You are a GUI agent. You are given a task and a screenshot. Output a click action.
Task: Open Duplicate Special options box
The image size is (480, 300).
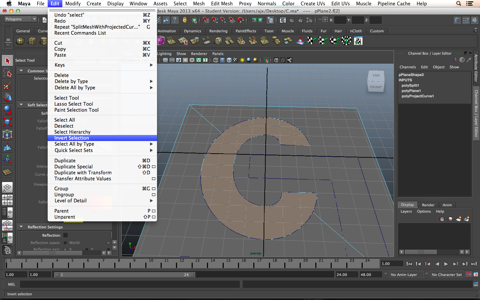tap(154, 167)
